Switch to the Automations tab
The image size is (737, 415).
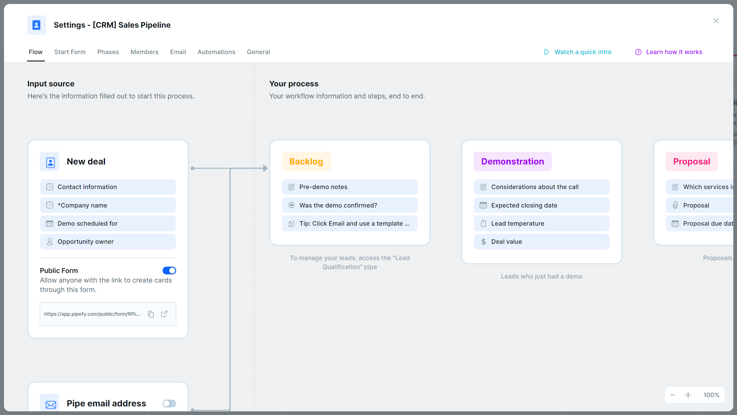point(216,52)
